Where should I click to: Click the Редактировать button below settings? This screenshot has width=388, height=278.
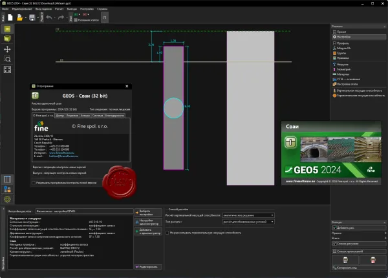coord(148,267)
